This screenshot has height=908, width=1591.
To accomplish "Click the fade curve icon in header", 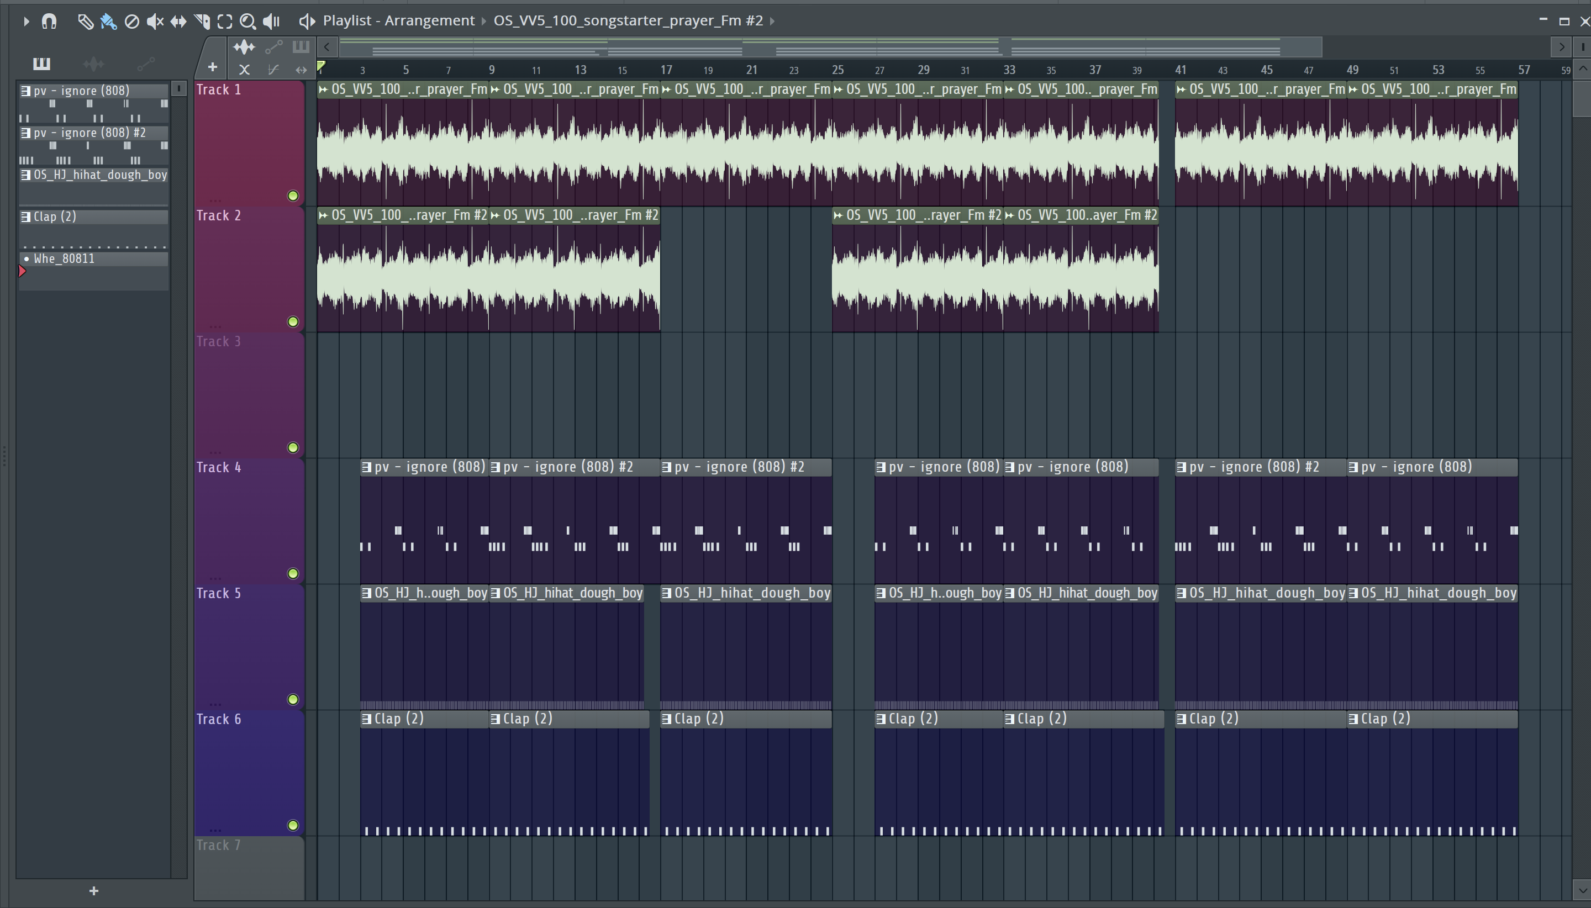I will (273, 70).
